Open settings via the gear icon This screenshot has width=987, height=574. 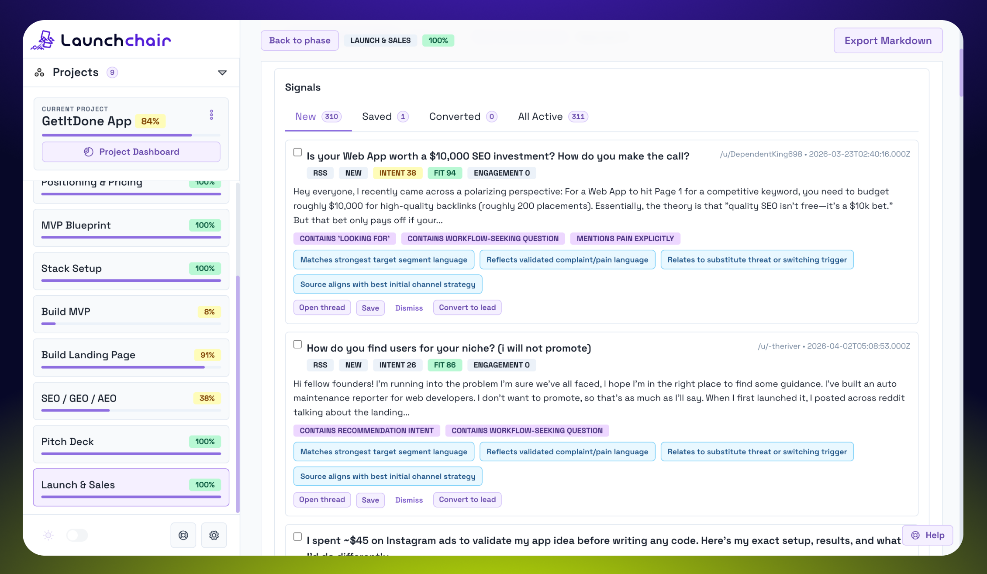(214, 535)
